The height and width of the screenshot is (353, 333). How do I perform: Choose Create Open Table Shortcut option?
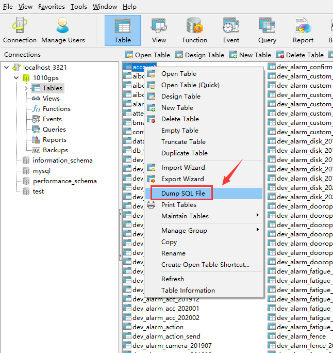click(204, 265)
